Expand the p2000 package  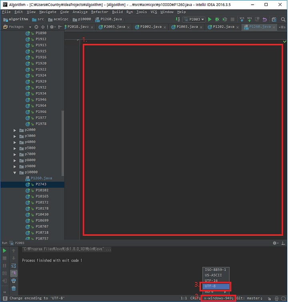pyautogui.click(x=15, y=130)
